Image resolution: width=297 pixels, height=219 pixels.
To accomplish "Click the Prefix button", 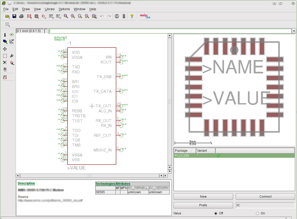I will (x=203, y=205).
